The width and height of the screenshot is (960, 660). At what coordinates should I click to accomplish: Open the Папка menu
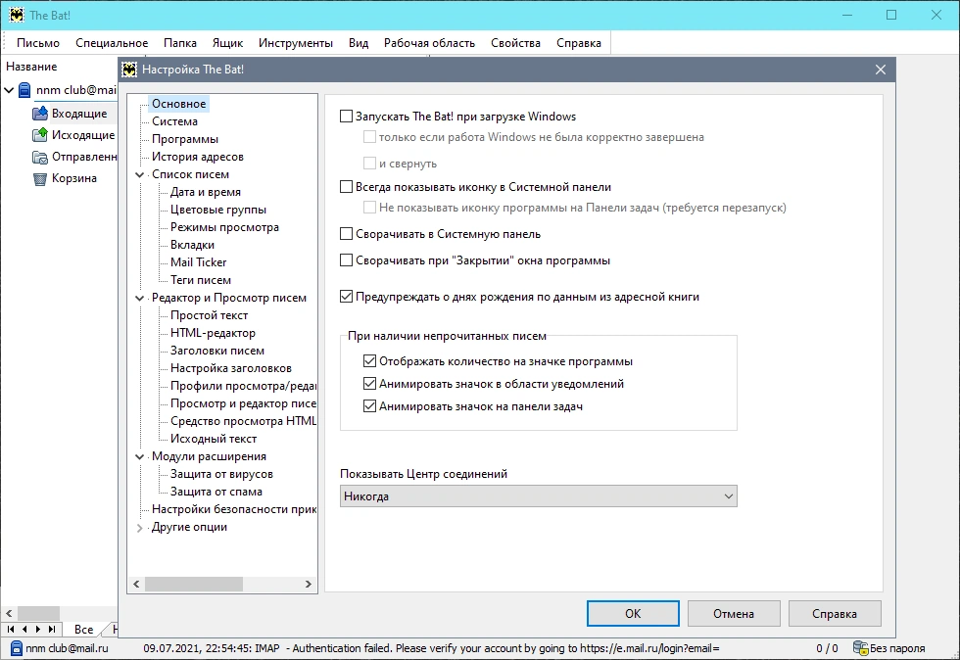point(180,43)
